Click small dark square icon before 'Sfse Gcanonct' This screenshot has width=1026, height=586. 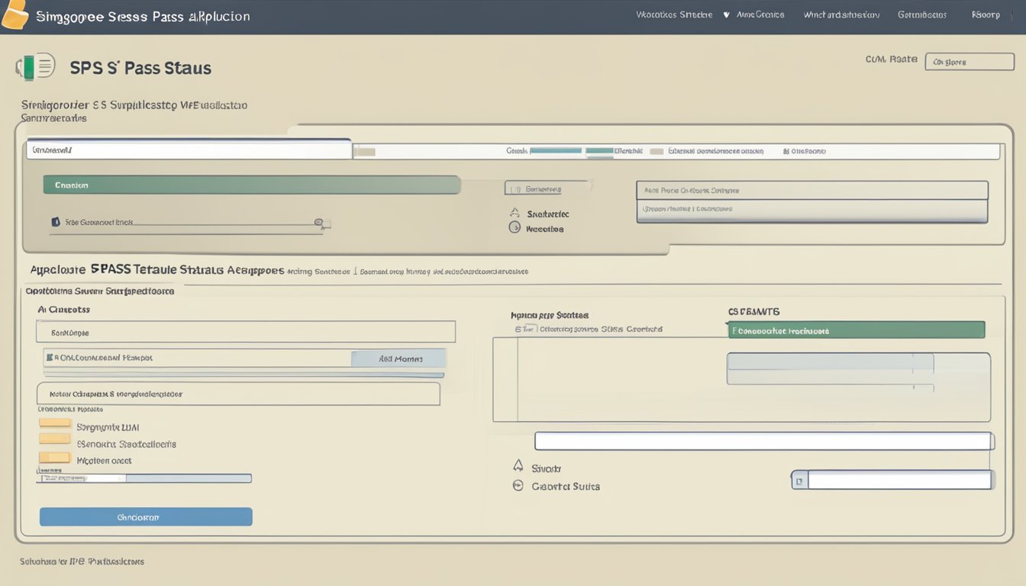pos(55,222)
